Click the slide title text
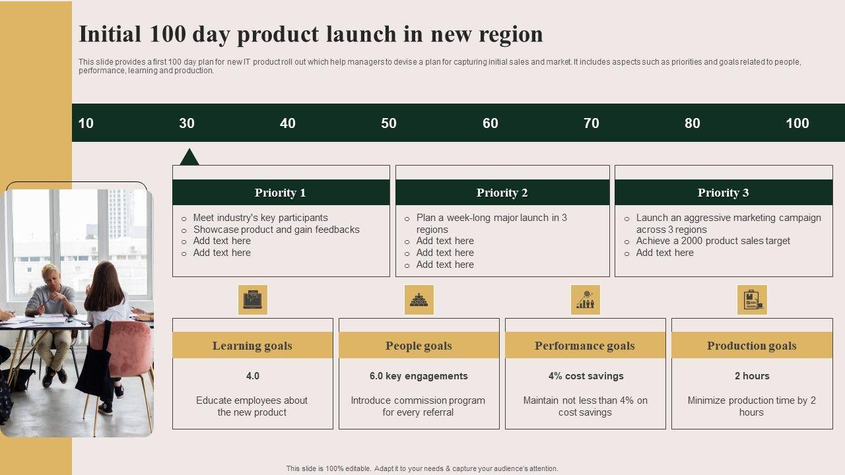This screenshot has width=845, height=475. 311,34
